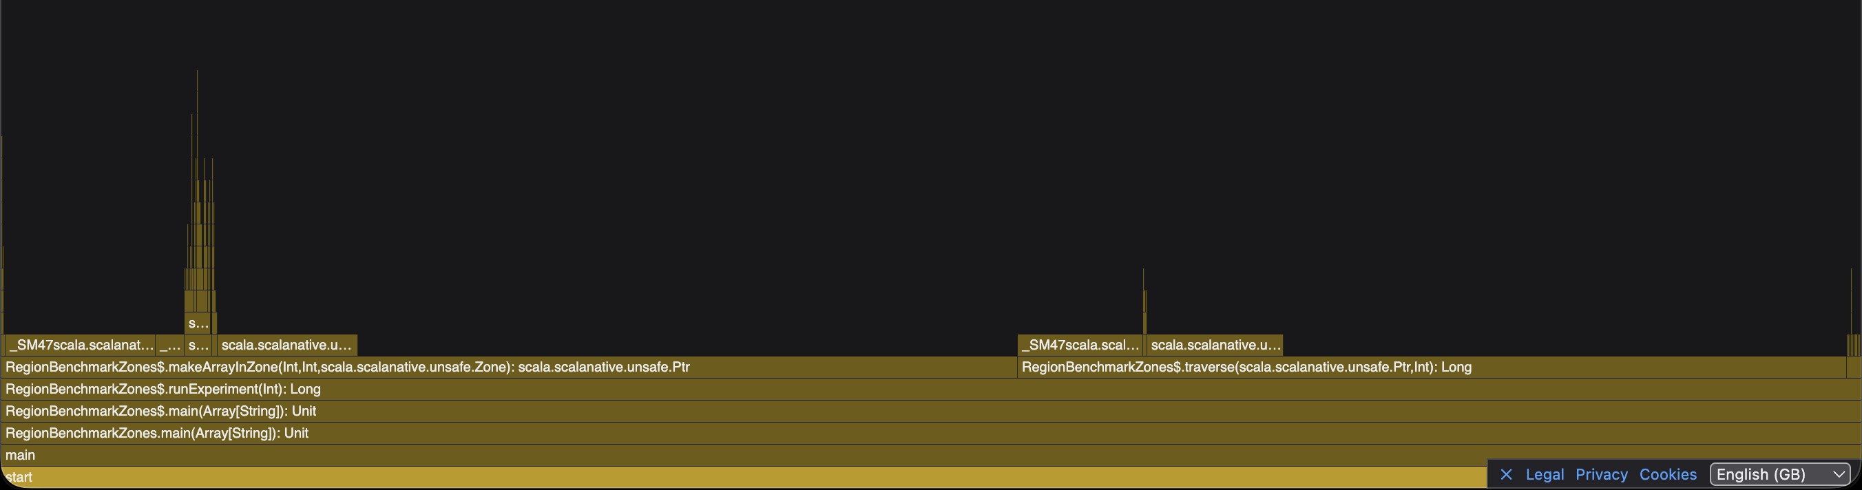This screenshot has height=490, width=1862.
Task: Click '_SM47scala.scal…' frame above traverse
Action: 1080,345
